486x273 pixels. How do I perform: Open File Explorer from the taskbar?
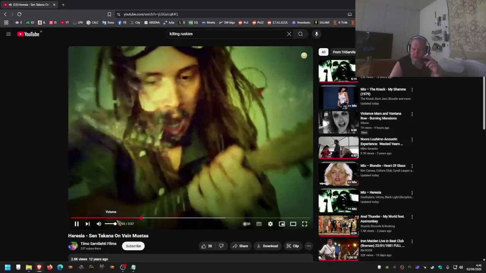tap(28, 267)
